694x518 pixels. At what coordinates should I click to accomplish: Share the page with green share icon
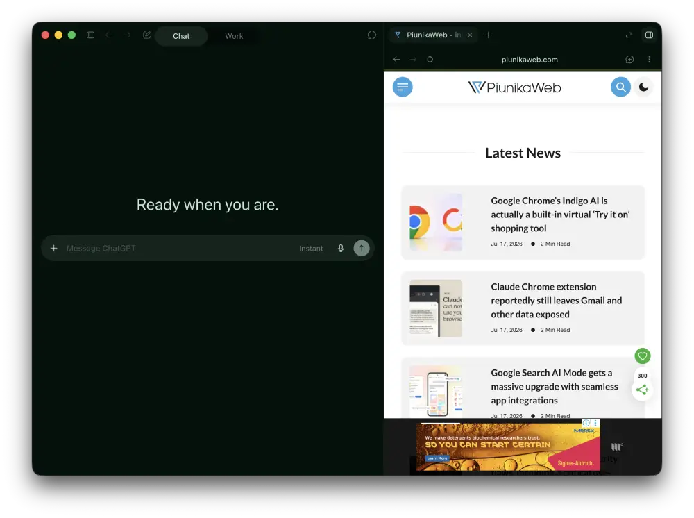coord(642,390)
